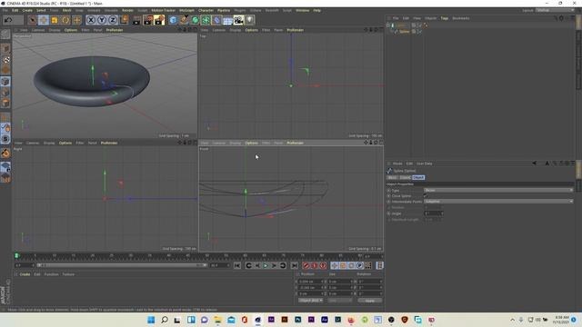Switch to Basic tab in Attributes
This screenshot has width=582, height=327.
point(392,178)
